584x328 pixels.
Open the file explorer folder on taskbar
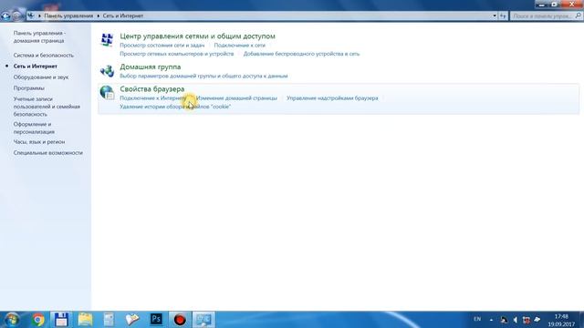[85, 320]
